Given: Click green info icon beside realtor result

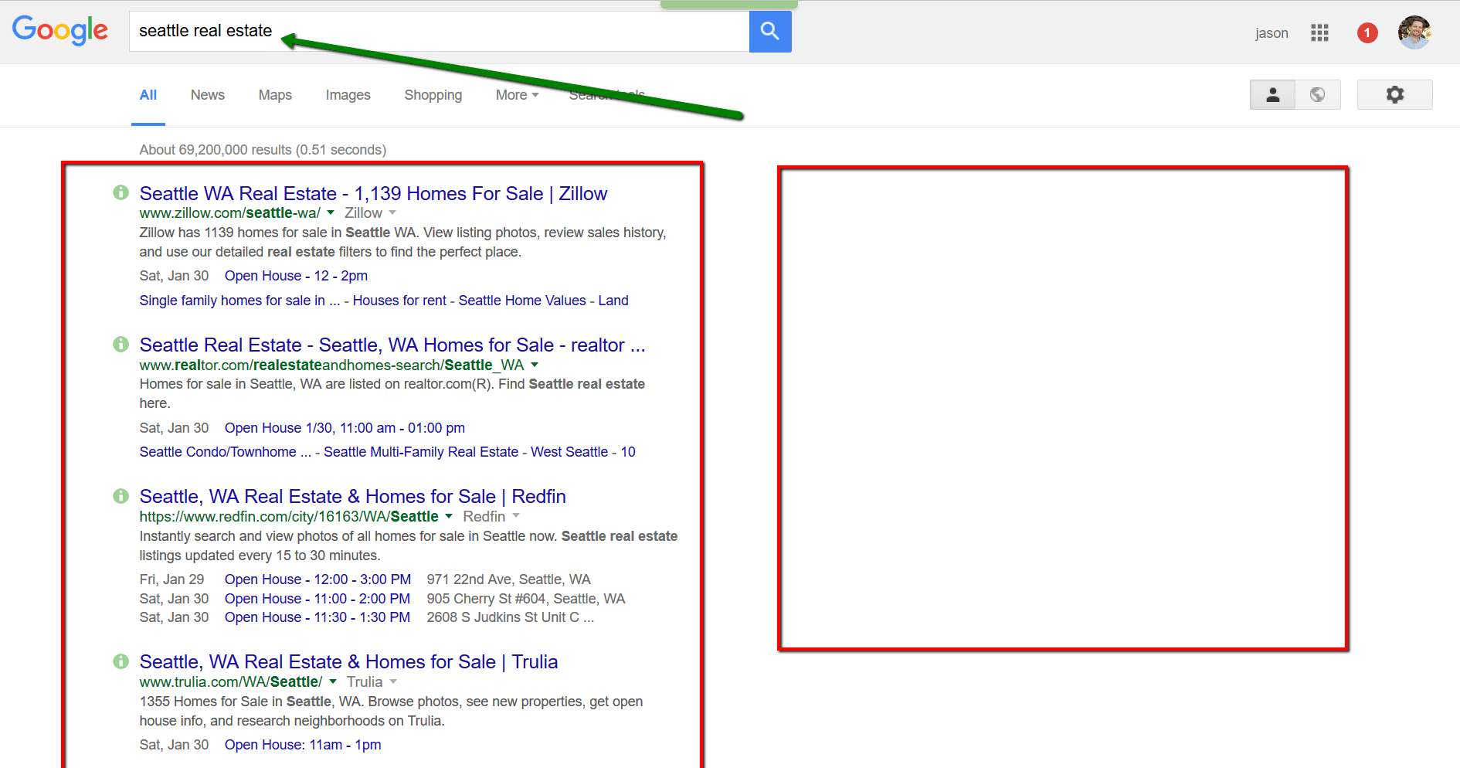Looking at the screenshot, I should click(x=121, y=344).
